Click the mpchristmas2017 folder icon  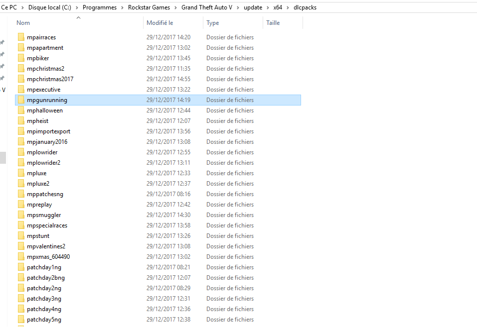coord(21,79)
